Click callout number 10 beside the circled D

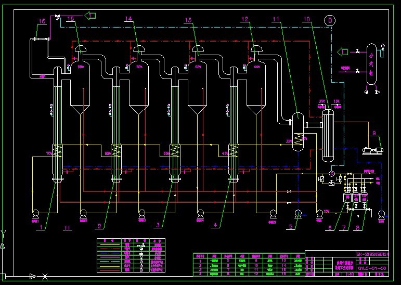306,19
